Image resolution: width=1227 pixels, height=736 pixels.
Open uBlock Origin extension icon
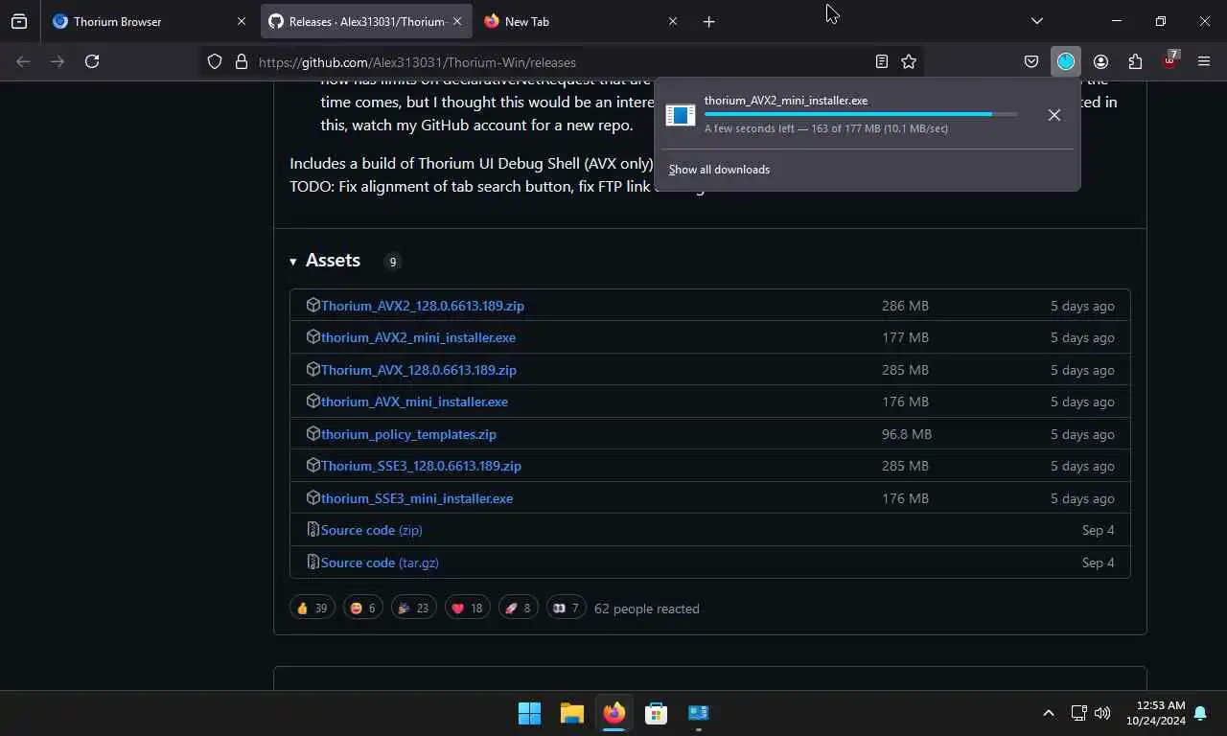1169,61
